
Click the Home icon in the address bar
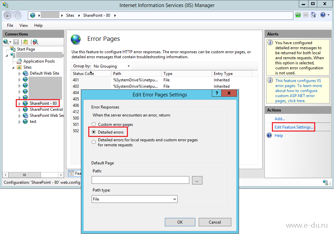click(313, 15)
